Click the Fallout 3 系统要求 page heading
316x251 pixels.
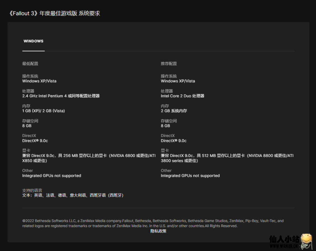coord(54,13)
